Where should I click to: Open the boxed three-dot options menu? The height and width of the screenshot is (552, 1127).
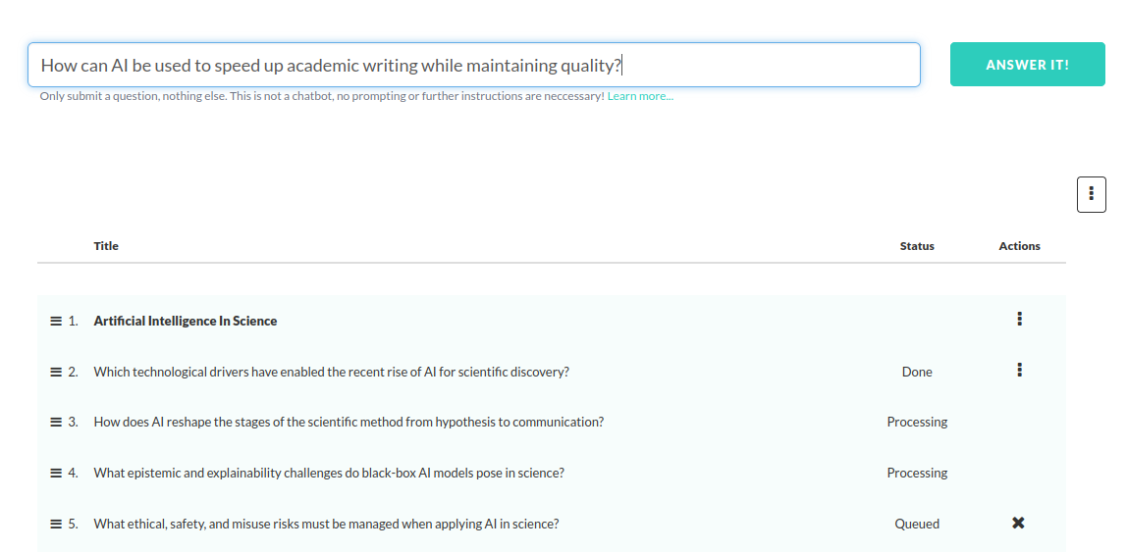(x=1091, y=194)
